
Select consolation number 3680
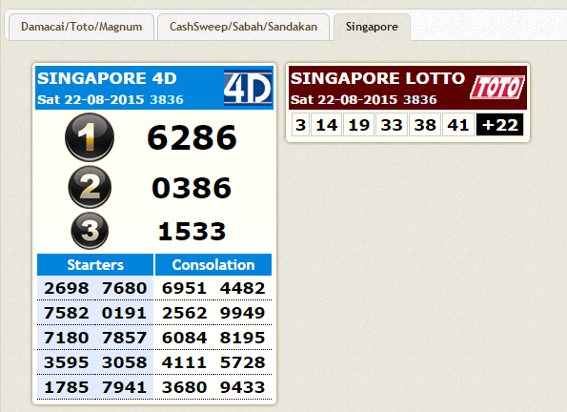click(x=185, y=387)
